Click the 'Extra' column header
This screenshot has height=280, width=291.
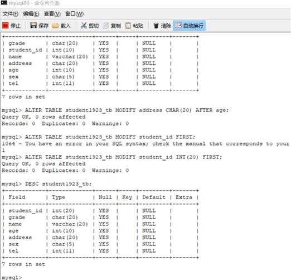tap(184, 197)
